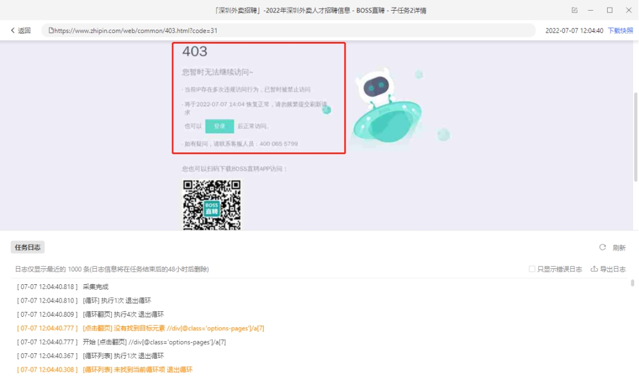Open the 下载快照 download snapshot link
This screenshot has width=639, height=390.
[x=620, y=31]
